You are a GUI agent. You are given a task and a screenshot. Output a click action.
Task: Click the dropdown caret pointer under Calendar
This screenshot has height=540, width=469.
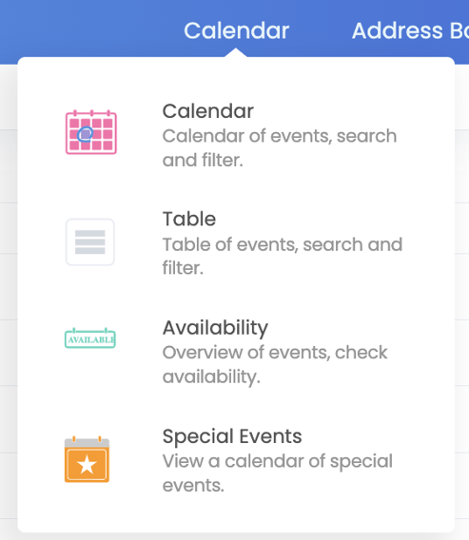(236, 52)
